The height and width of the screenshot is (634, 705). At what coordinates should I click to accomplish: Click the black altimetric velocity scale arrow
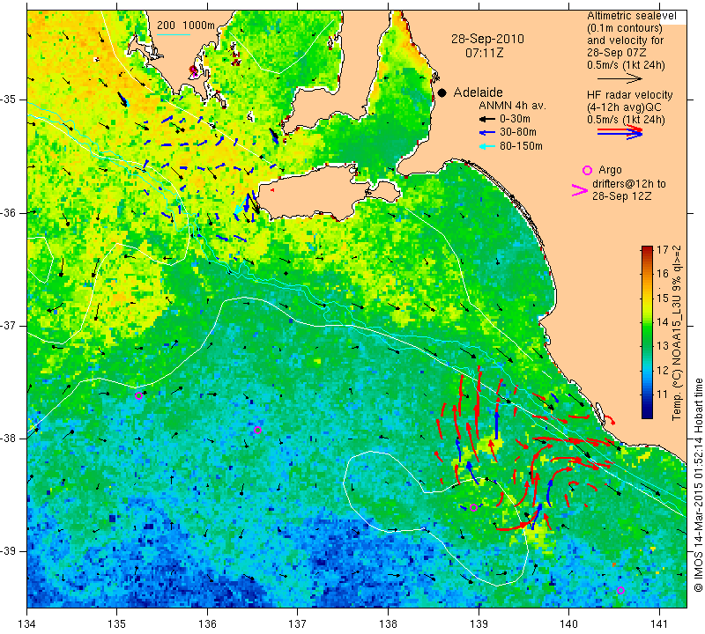[620, 78]
